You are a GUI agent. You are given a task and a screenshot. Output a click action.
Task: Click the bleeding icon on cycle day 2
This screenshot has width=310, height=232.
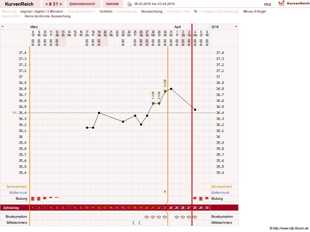click(39, 199)
